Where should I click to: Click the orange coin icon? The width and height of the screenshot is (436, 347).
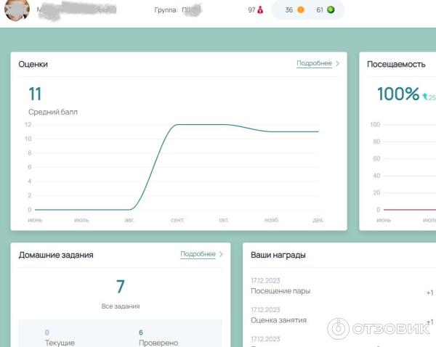[300, 10]
